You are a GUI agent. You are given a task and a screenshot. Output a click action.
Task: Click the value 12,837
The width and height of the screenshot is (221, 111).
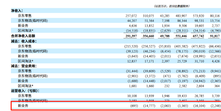tap(132, 61)
